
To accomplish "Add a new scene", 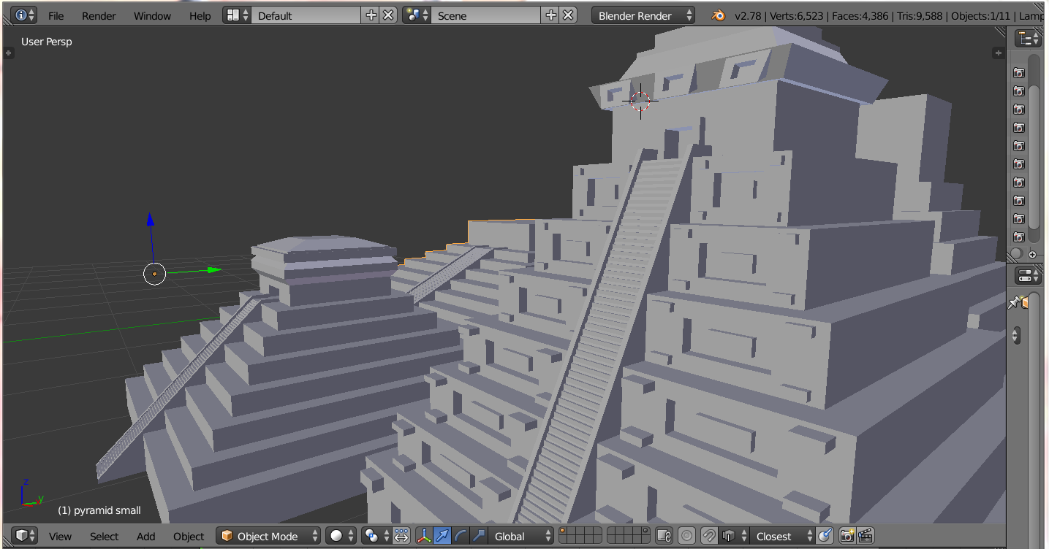I will tap(551, 15).
